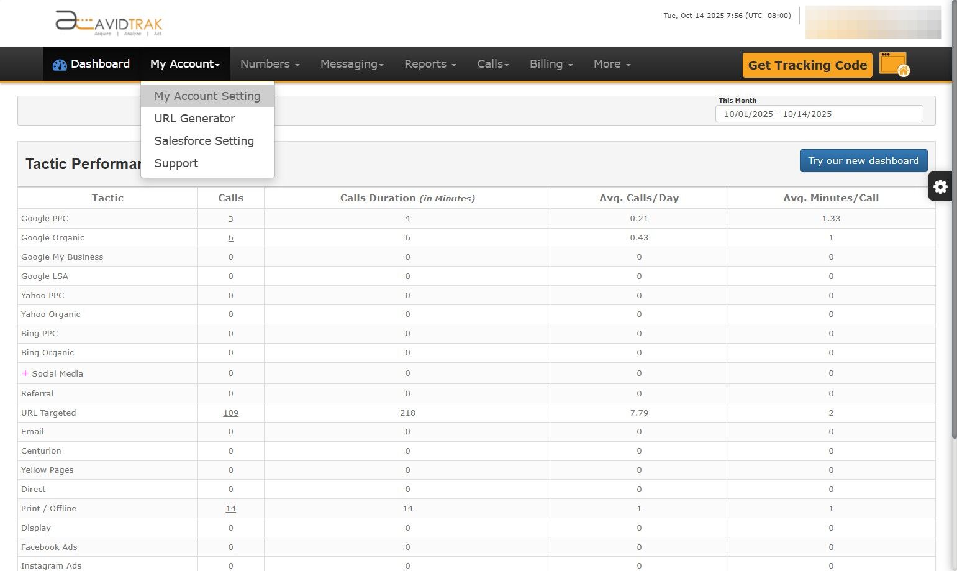The image size is (957, 571).
Task: Click the Email row label
Action: (x=32, y=432)
